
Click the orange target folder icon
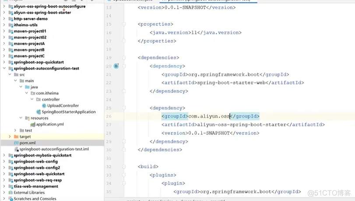(16, 137)
